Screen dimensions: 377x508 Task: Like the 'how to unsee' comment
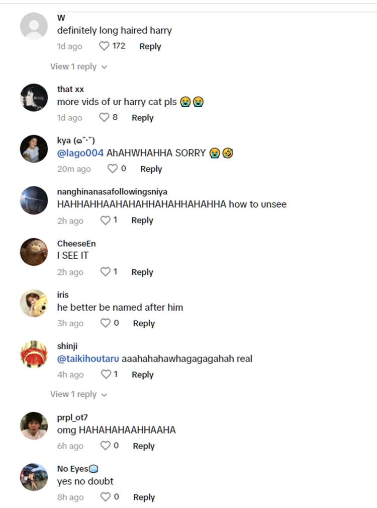[105, 221]
